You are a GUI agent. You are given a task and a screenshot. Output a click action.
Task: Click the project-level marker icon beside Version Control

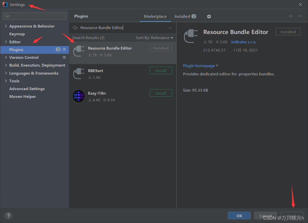tap(64, 57)
